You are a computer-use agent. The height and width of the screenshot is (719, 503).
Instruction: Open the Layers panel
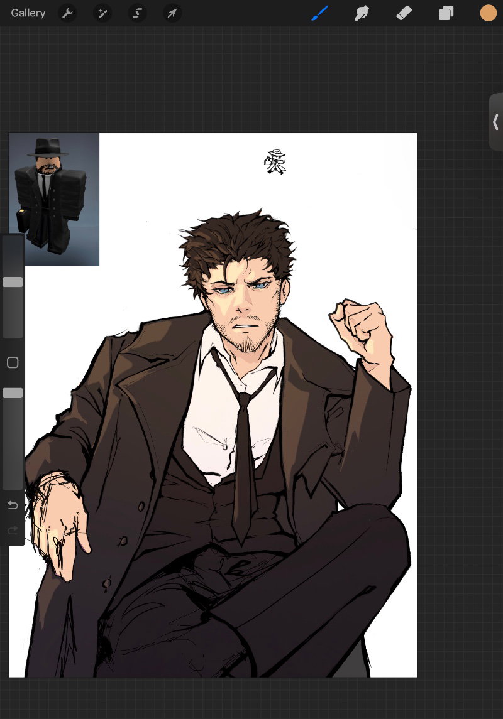[x=446, y=13]
